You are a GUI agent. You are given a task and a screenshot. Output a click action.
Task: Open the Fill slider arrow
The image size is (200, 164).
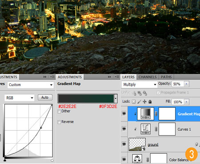(187, 102)
